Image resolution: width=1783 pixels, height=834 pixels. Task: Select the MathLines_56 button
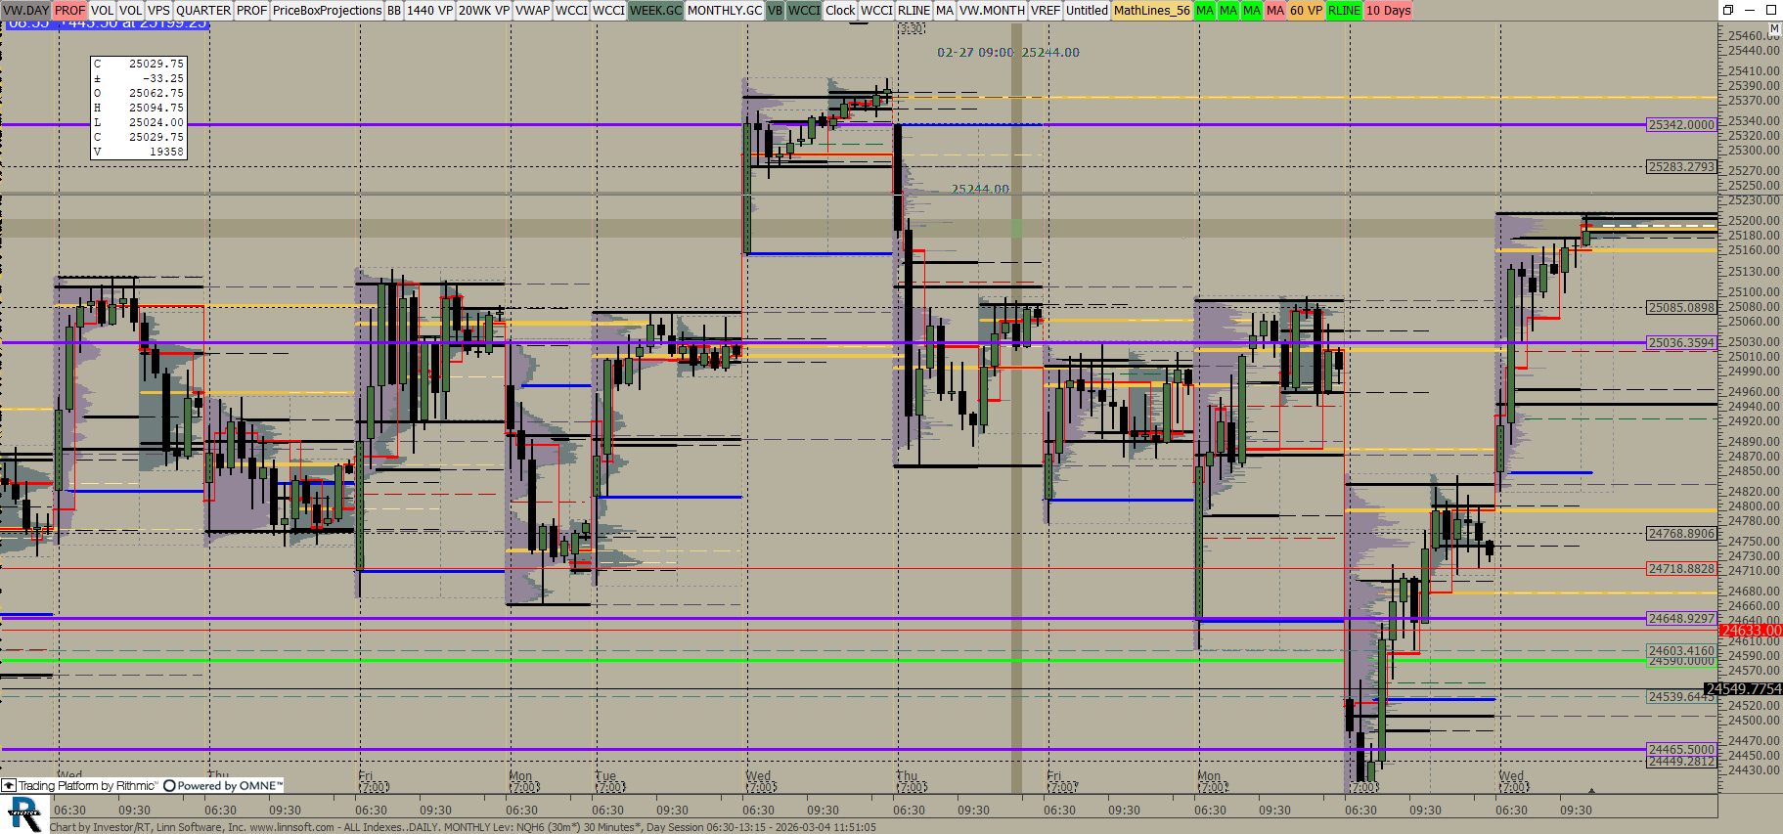coord(1151,11)
